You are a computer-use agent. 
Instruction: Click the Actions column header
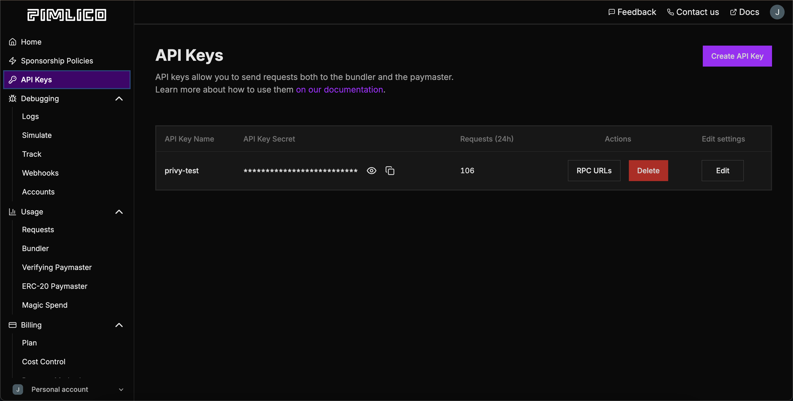coord(618,139)
